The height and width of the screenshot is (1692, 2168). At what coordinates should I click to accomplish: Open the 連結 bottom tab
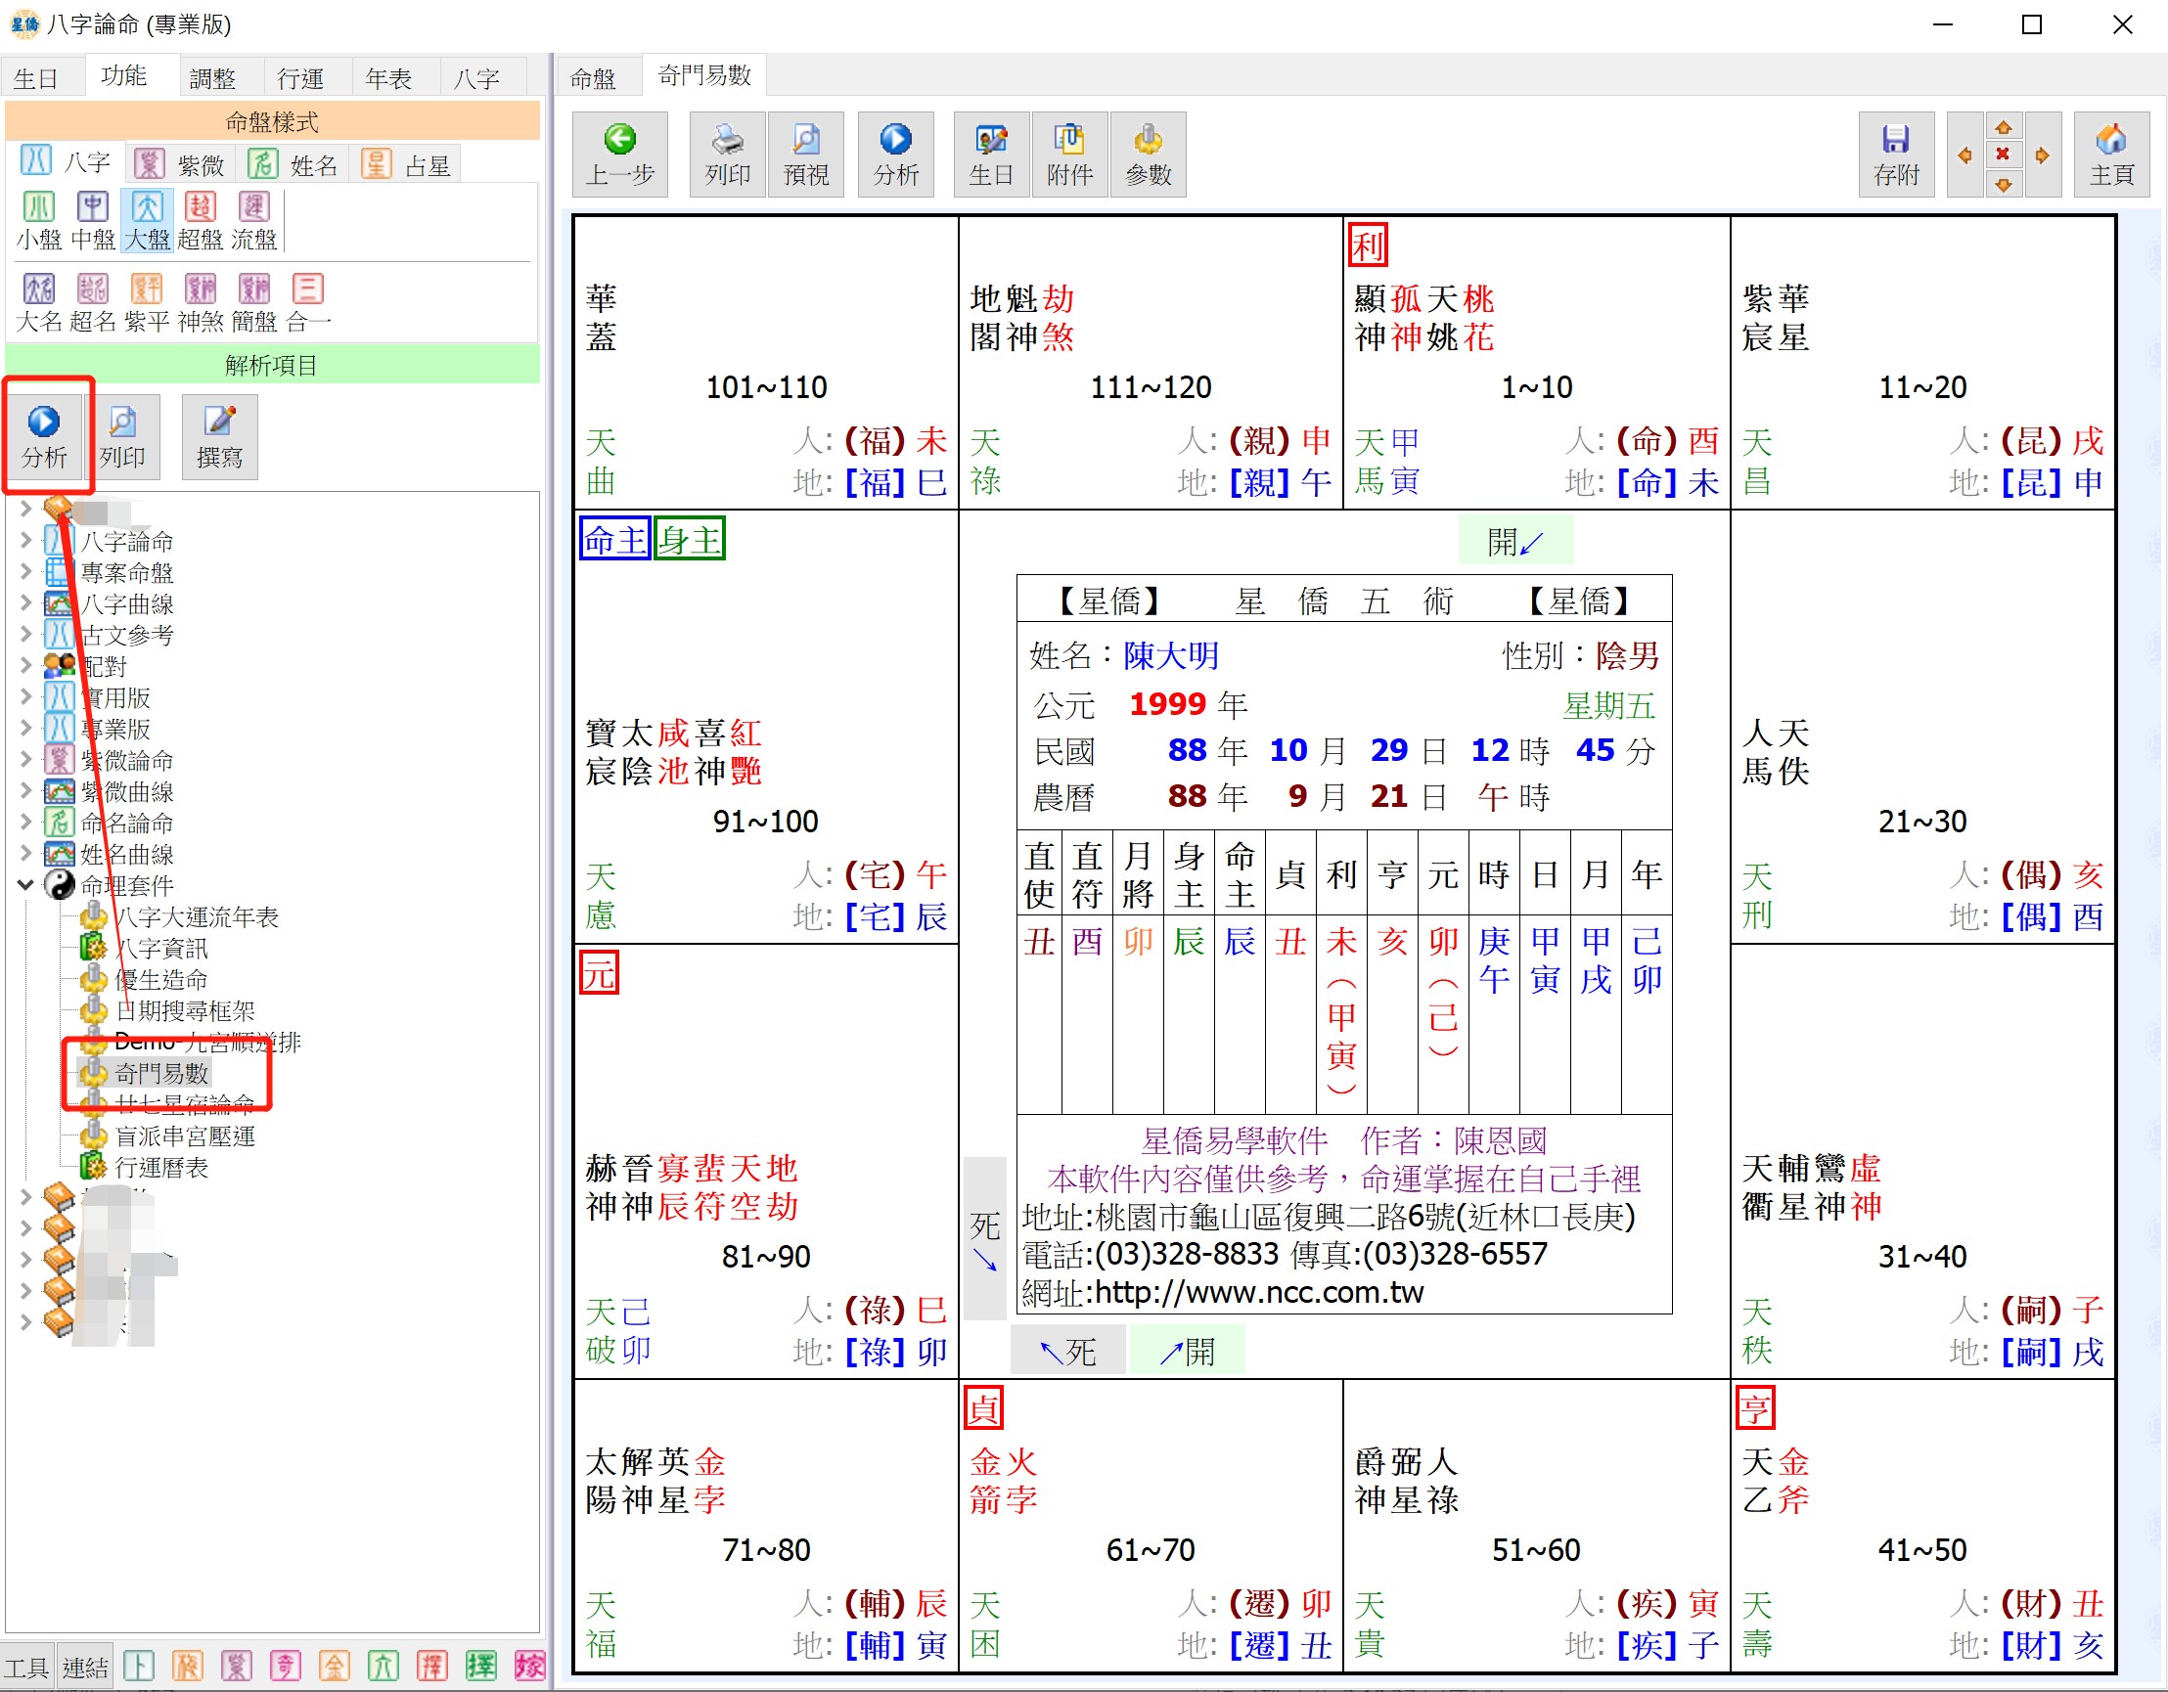(x=84, y=1668)
